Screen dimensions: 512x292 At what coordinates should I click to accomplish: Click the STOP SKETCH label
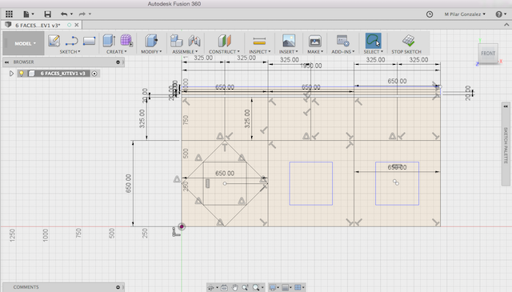pos(406,52)
